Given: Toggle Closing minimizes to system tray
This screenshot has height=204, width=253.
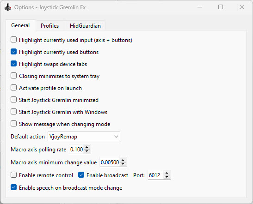Looking at the screenshot, I should (x=13, y=76).
